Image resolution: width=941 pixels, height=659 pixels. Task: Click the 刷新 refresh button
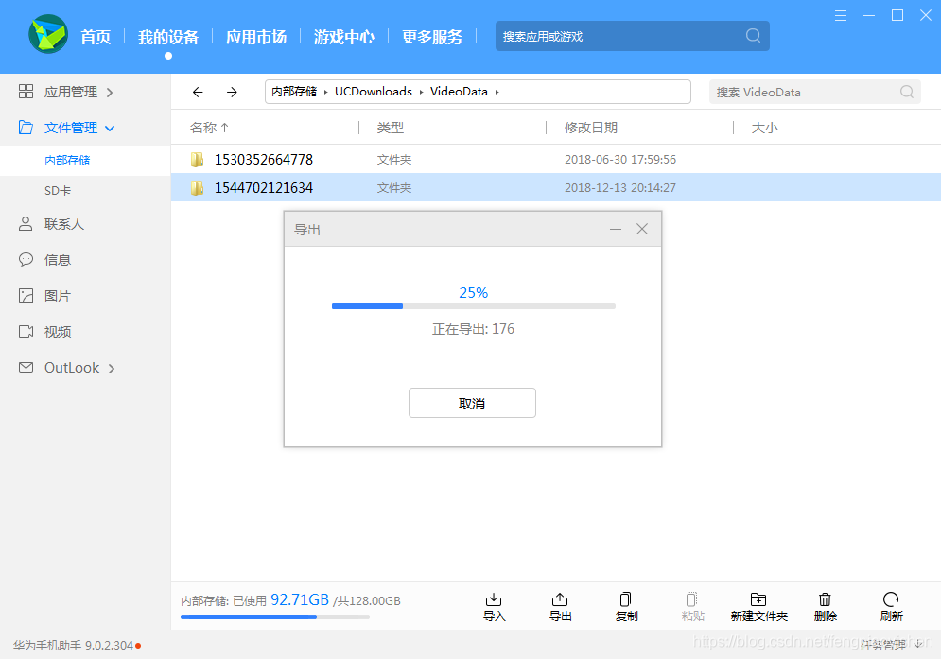[891, 607]
